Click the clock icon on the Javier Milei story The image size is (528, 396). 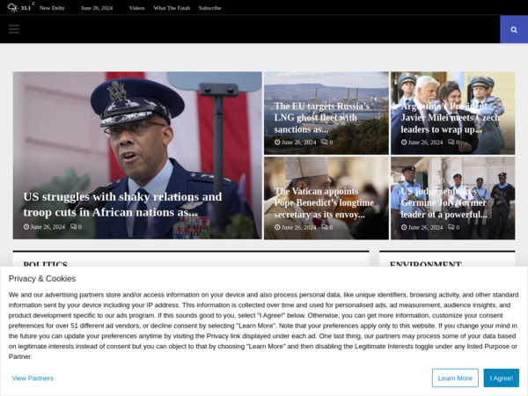(x=404, y=142)
